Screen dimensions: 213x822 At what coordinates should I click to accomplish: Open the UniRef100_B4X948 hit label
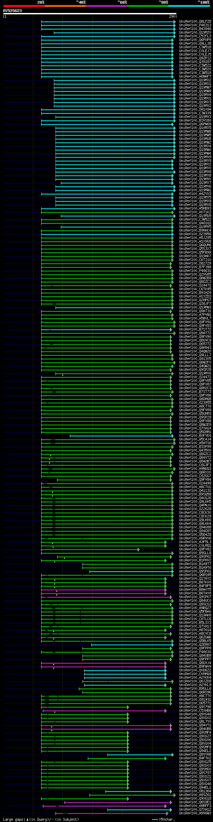[x=195, y=29]
